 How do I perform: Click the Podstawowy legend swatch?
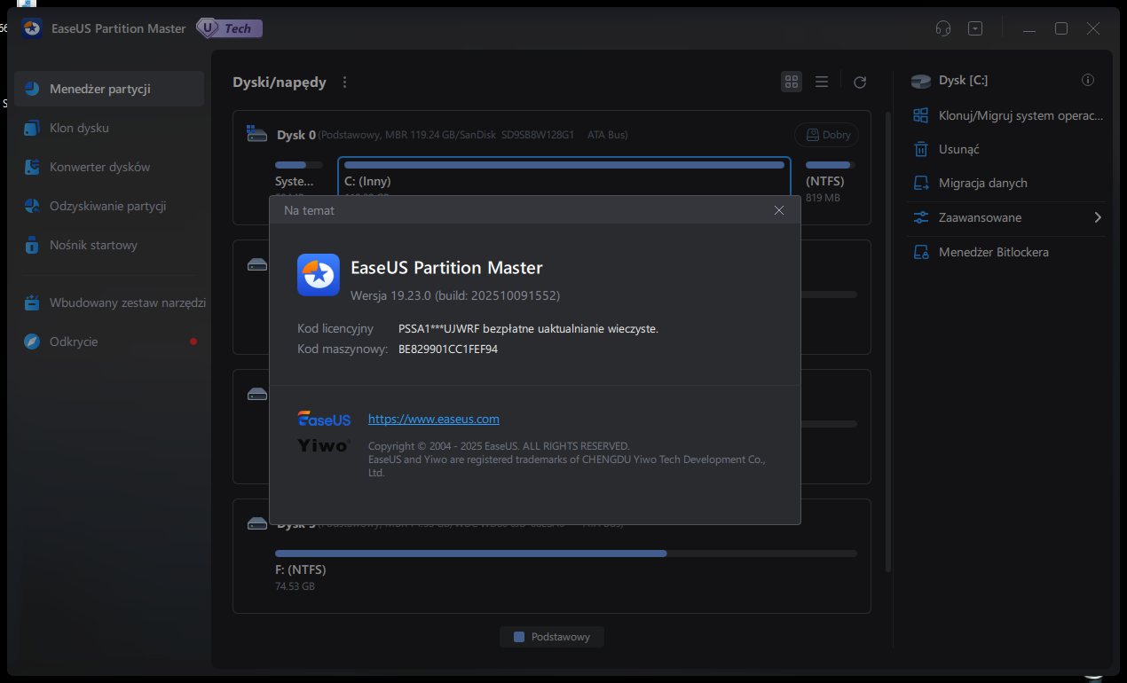coord(519,637)
